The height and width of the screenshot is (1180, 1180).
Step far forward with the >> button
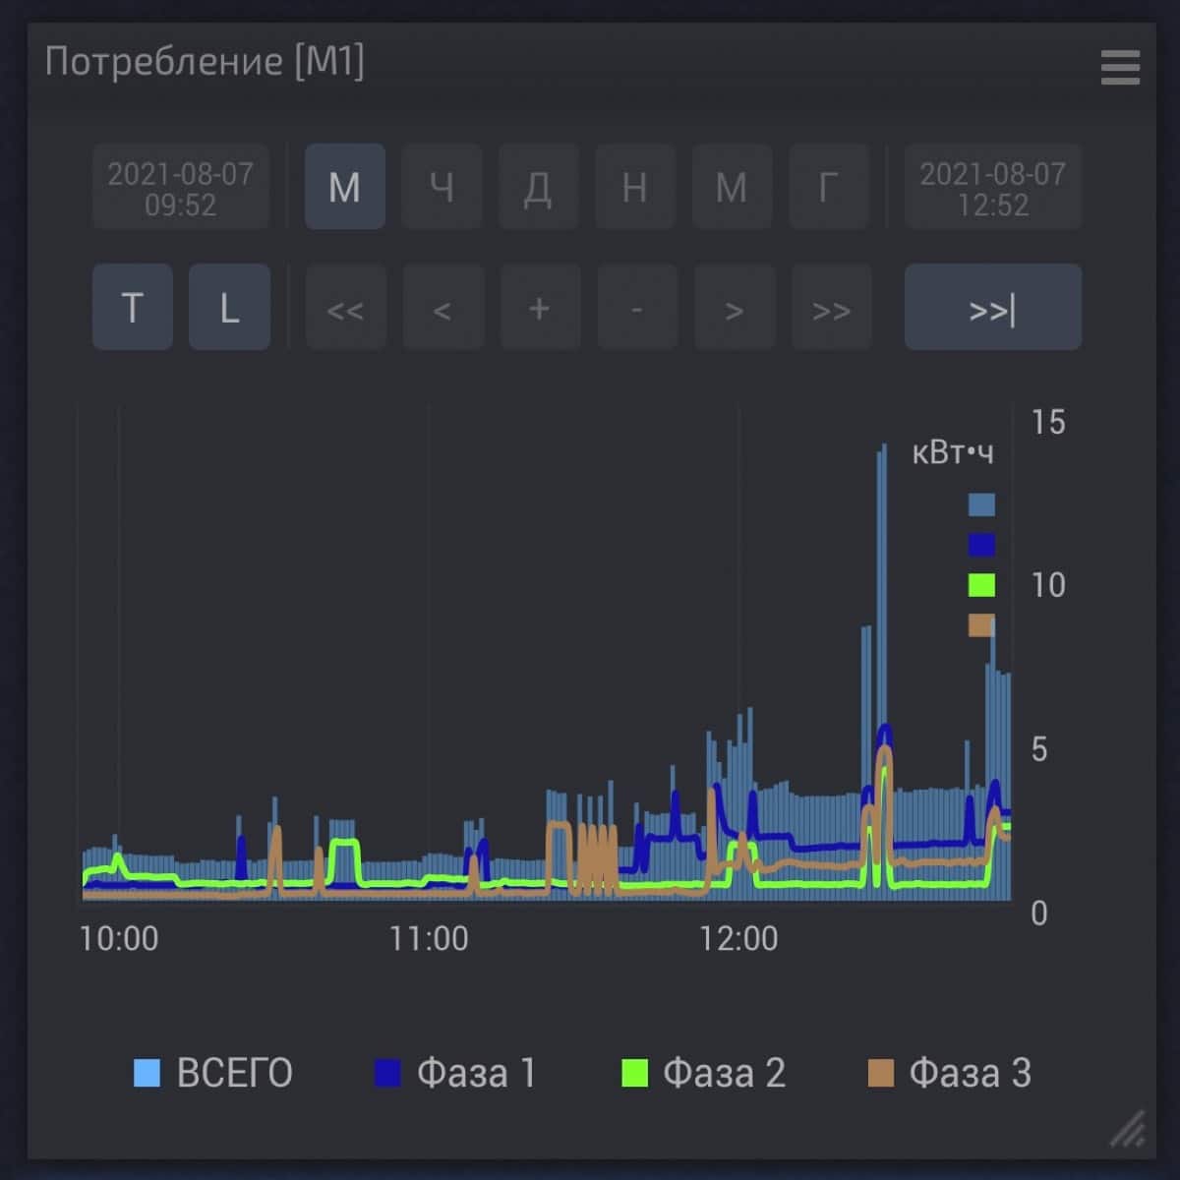coord(831,307)
